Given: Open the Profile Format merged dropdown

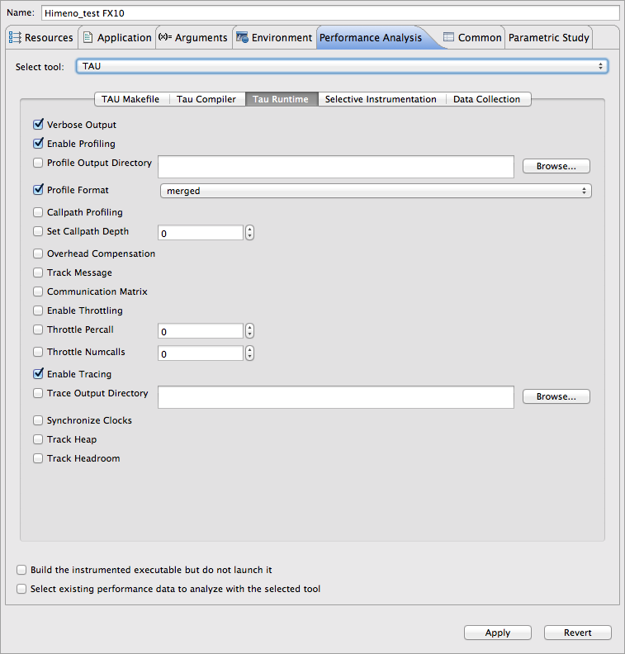Looking at the screenshot, I should [375, 191].
